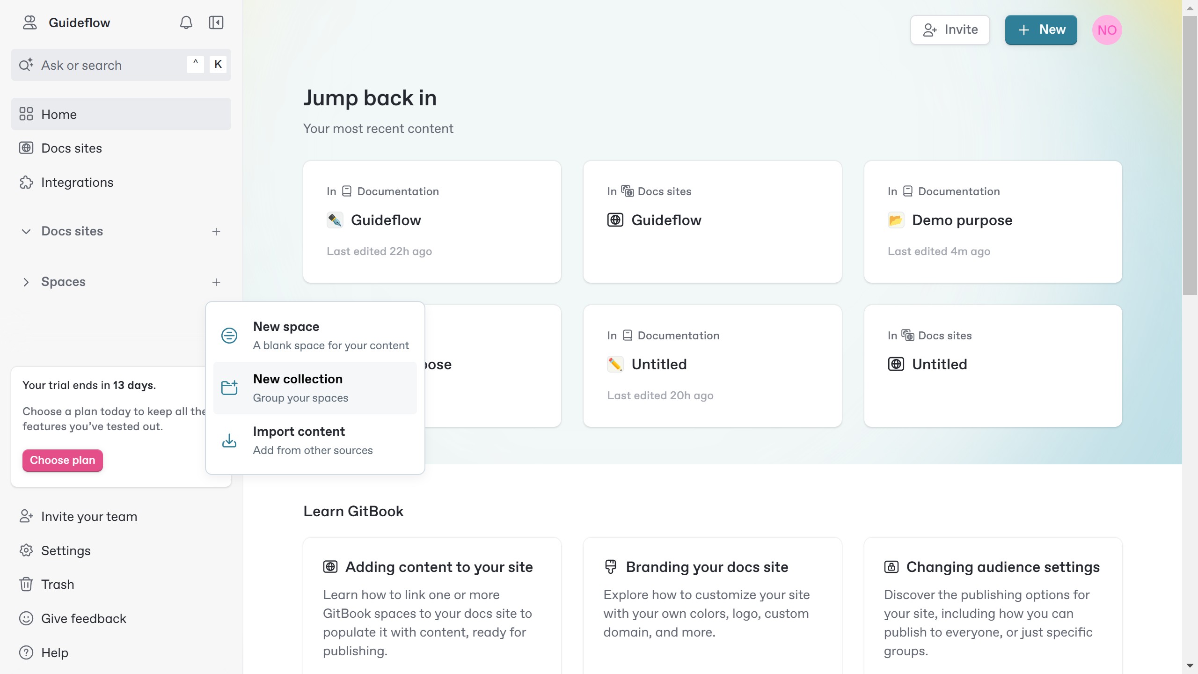
Task: Collapse the sidebar with the panel icon
Action: pyautogui.click(x=216, y=22)
